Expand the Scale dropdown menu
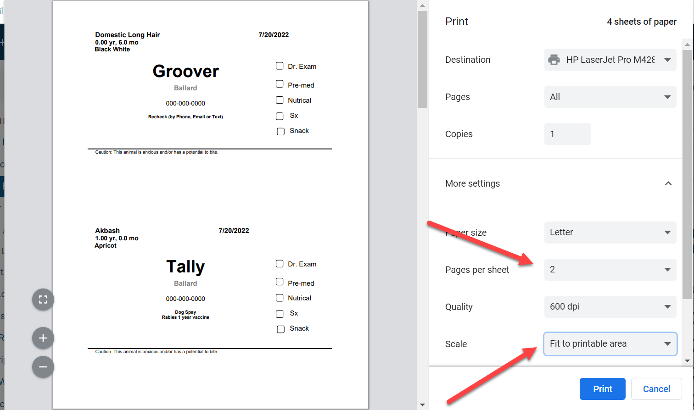Viewport: 694px width, 410px height. tap(610, 344)
